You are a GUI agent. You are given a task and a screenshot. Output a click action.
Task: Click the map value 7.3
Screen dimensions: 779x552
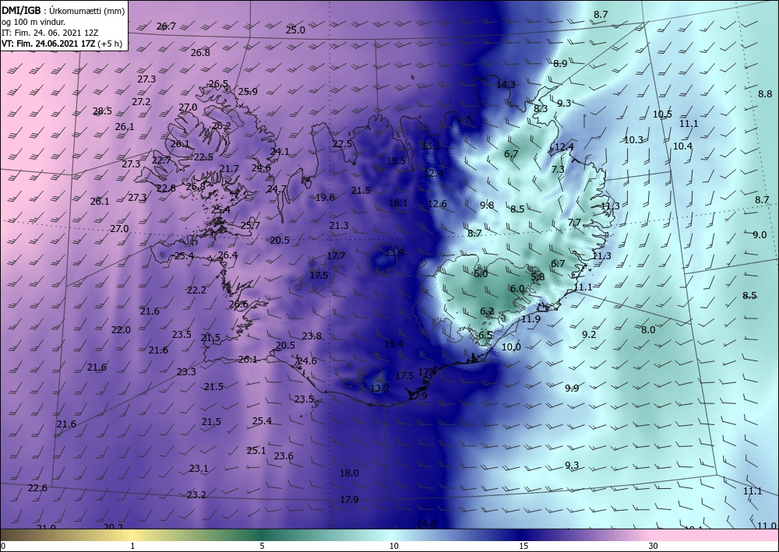pyautogui.click(x=558, y=169)
